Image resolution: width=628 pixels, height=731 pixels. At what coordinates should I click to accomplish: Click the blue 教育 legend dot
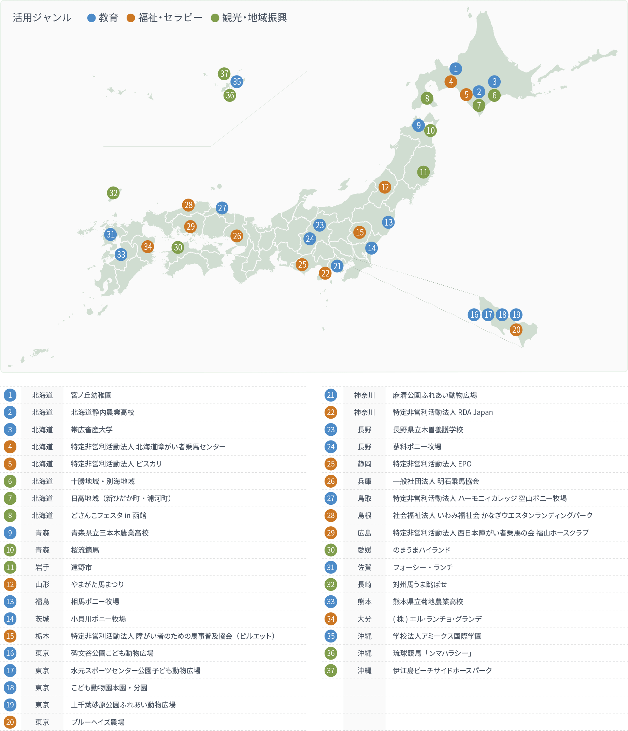tap(91, 18)
